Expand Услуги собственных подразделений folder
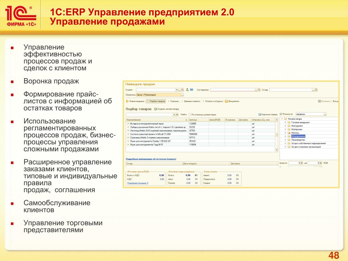 (285, 143)
